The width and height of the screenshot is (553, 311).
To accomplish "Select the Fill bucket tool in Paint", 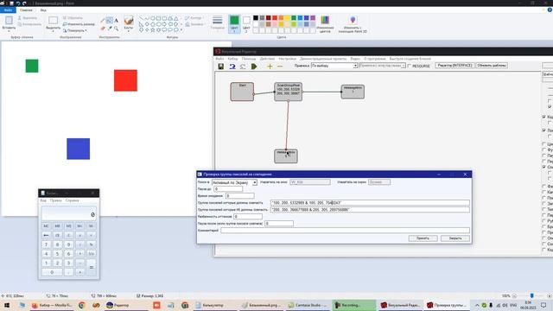I will coord(110,21).
